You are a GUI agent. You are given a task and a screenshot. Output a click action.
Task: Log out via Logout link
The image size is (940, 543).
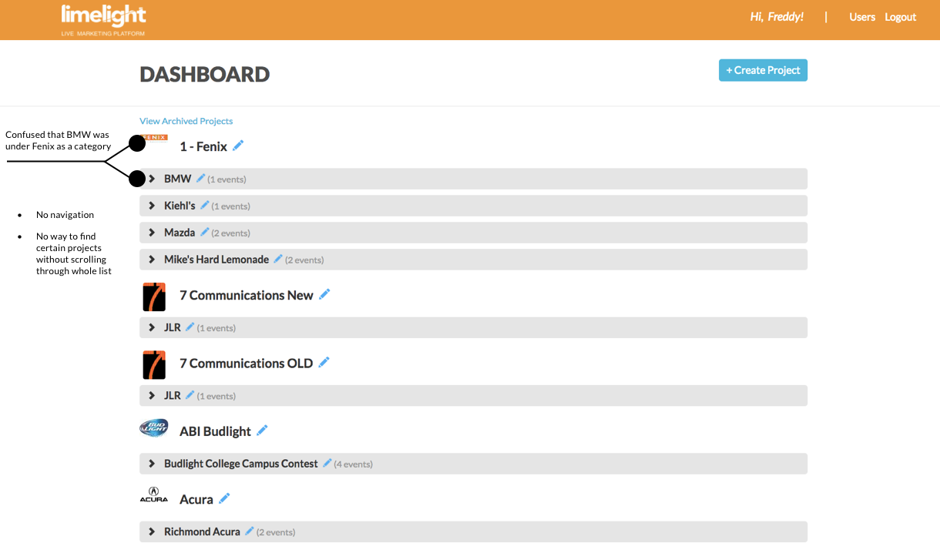[x=900, y=17]
